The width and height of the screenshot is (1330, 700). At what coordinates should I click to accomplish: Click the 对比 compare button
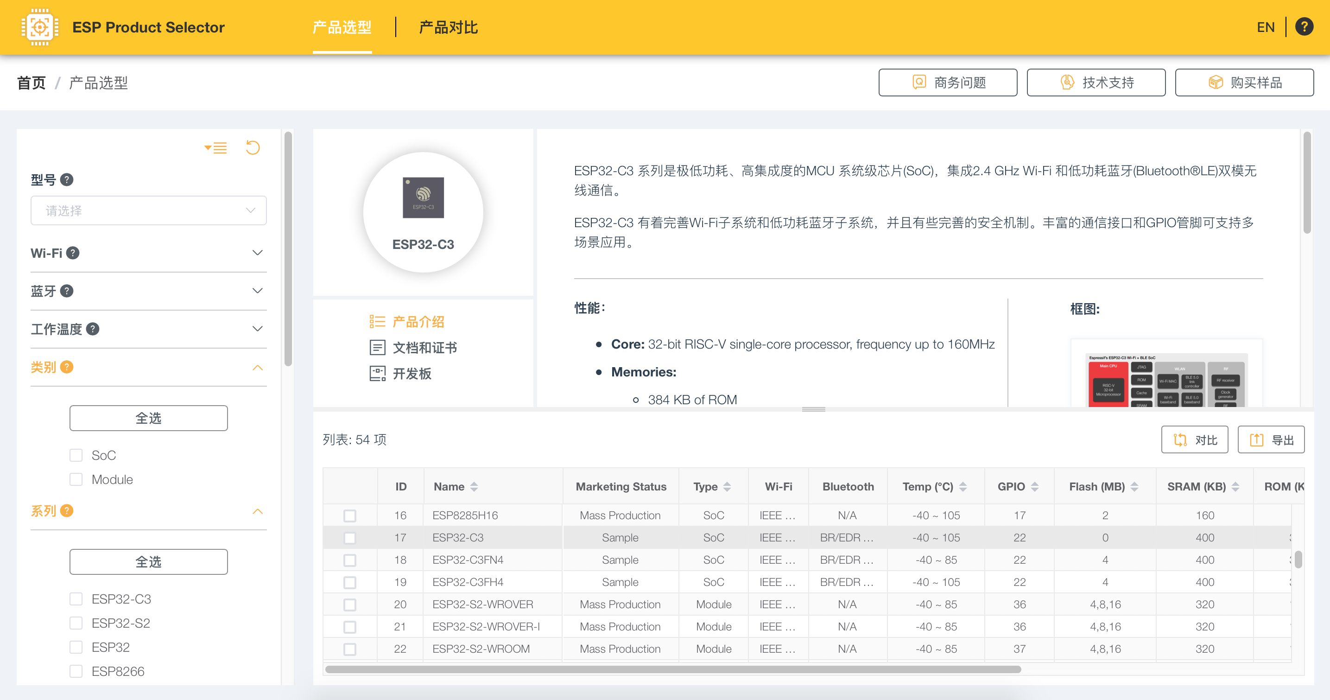click(1195, 439)
